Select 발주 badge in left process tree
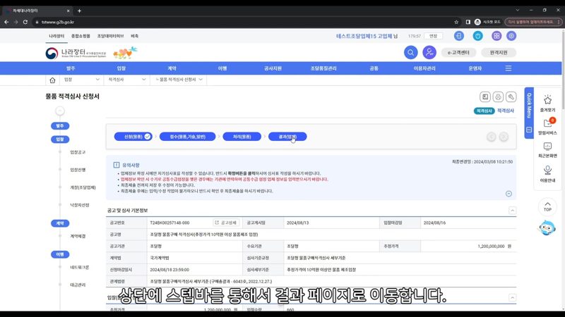The height and width of the screenshot is (317, 565). pyautogui.click(x=60, y=126)
